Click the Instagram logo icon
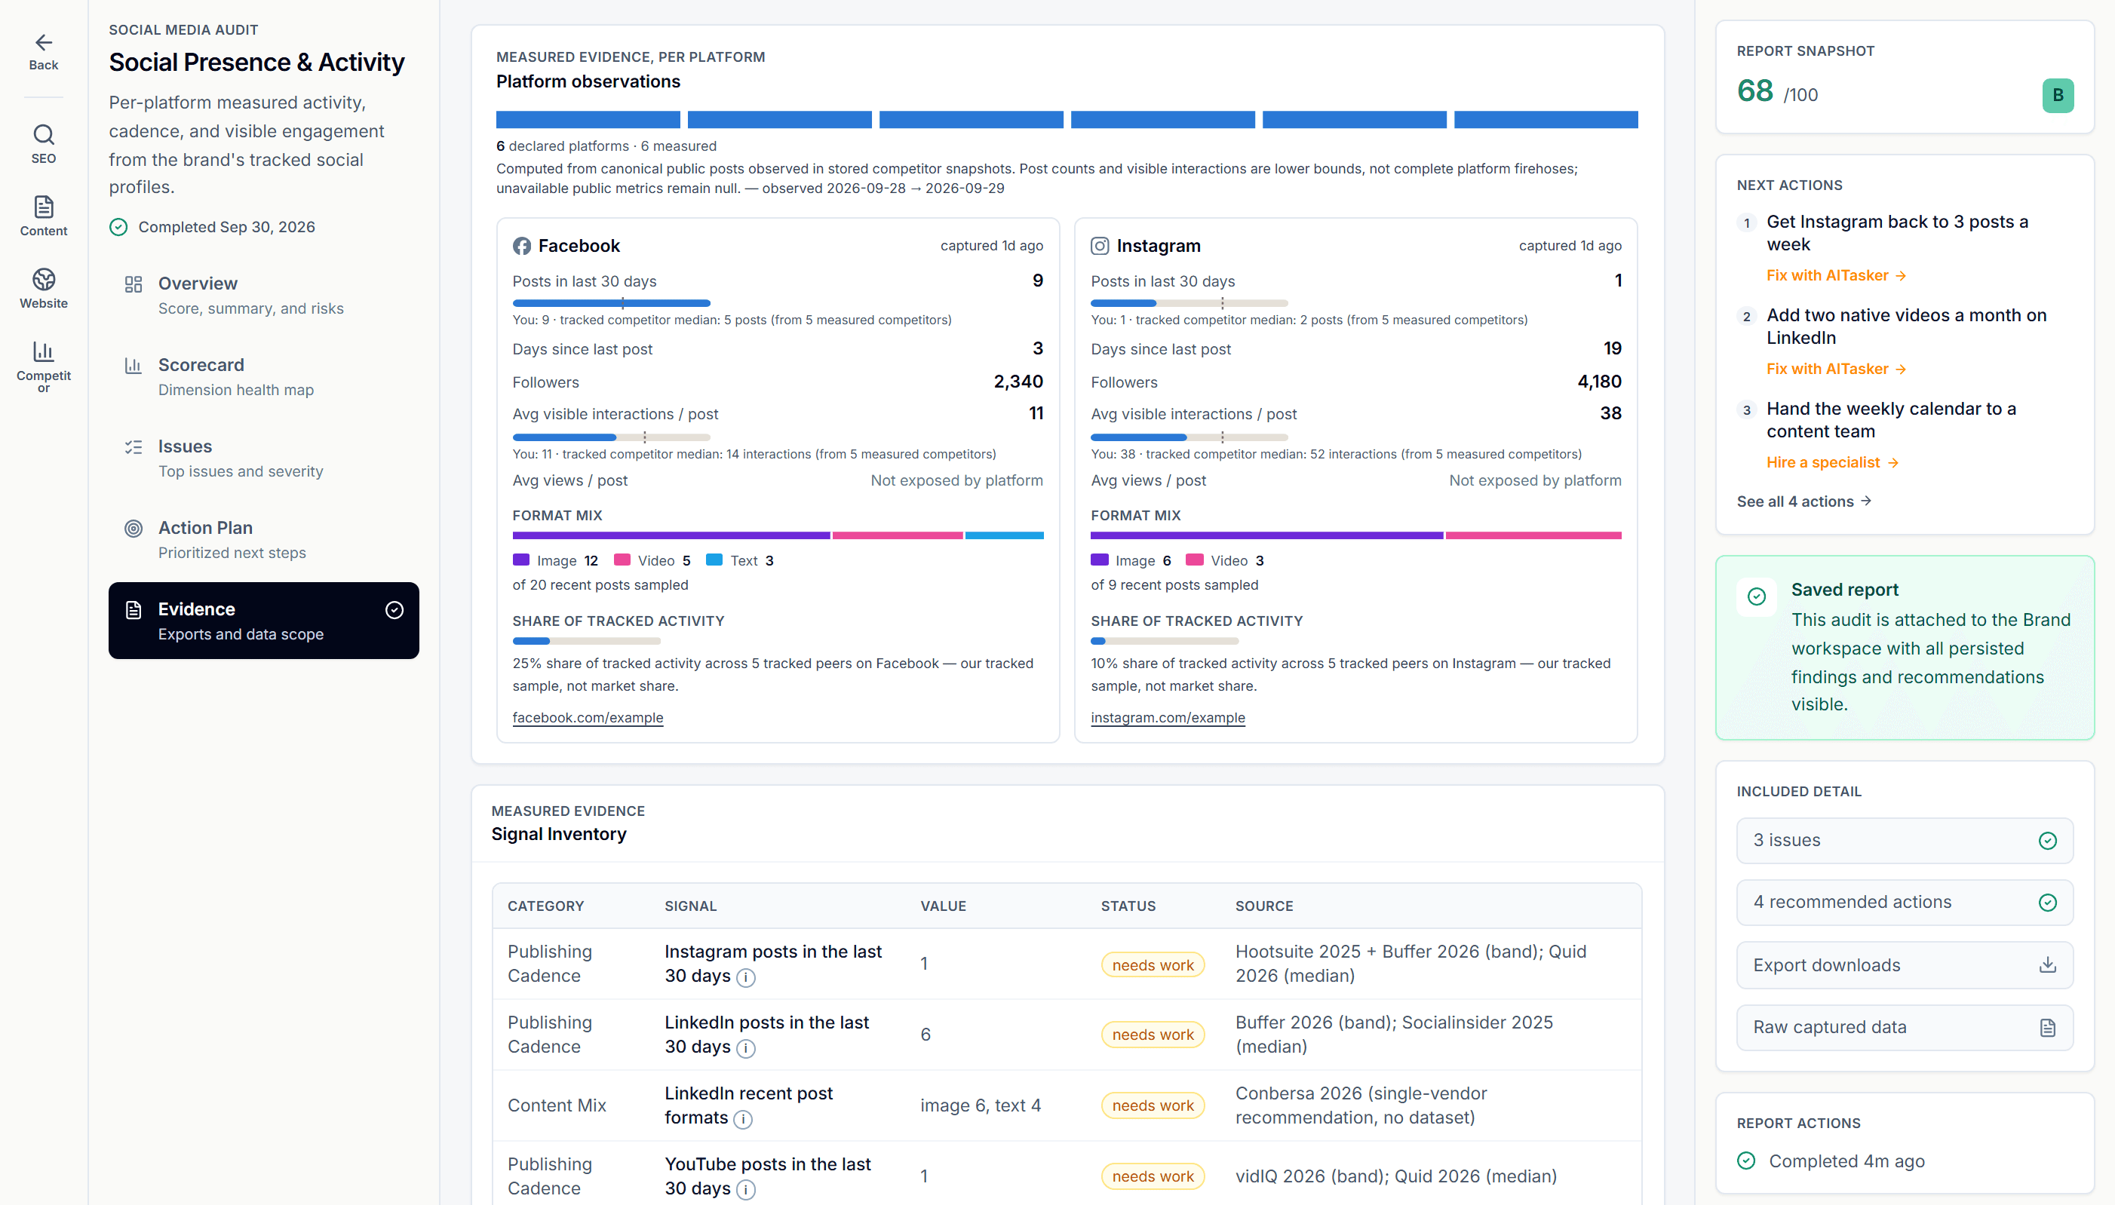This screenshot has width=2115, height=1205. pyautogui.click(x=1099, y=246)
